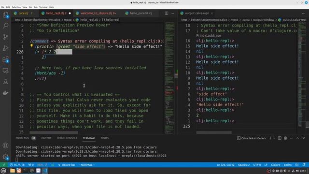Open the Terminal menu
The image size is (309, 174).
point(43,7)
